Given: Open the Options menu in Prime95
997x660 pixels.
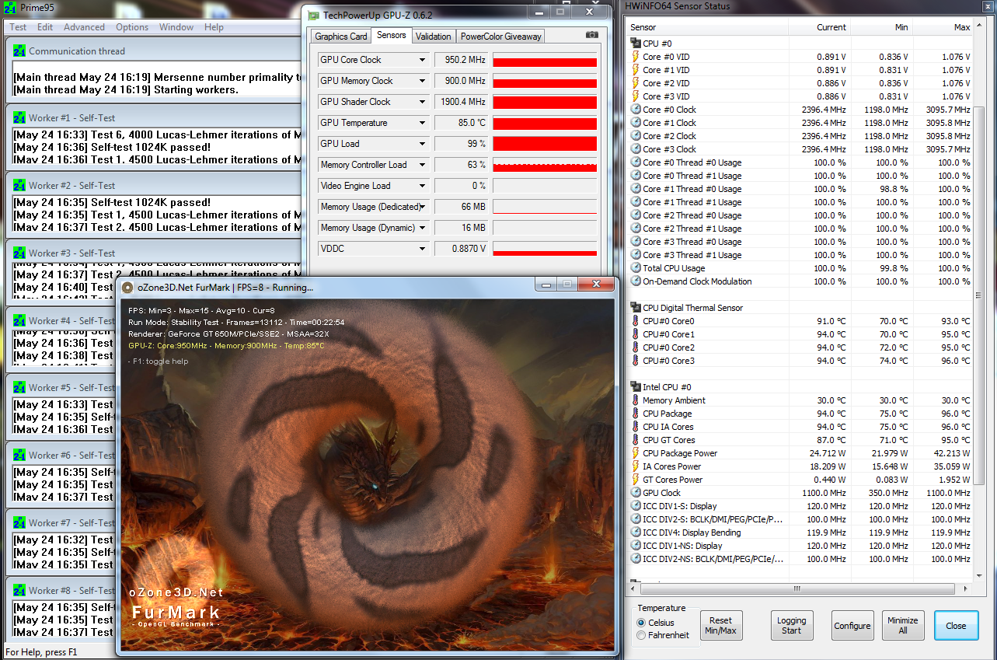Looking at the screenshot, I should point(132,27).
